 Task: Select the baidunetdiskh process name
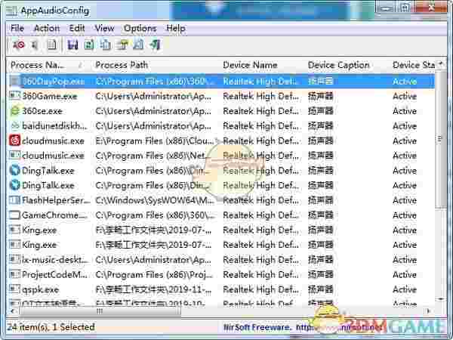click(x=54, y=125)
